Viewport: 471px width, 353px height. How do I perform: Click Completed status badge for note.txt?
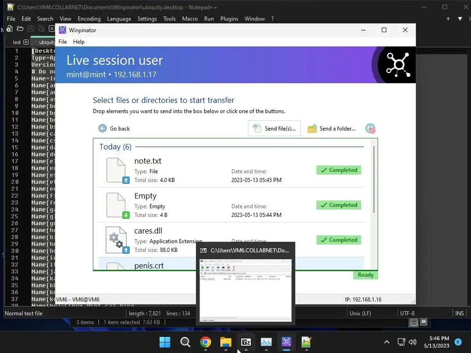pos(339,170)
